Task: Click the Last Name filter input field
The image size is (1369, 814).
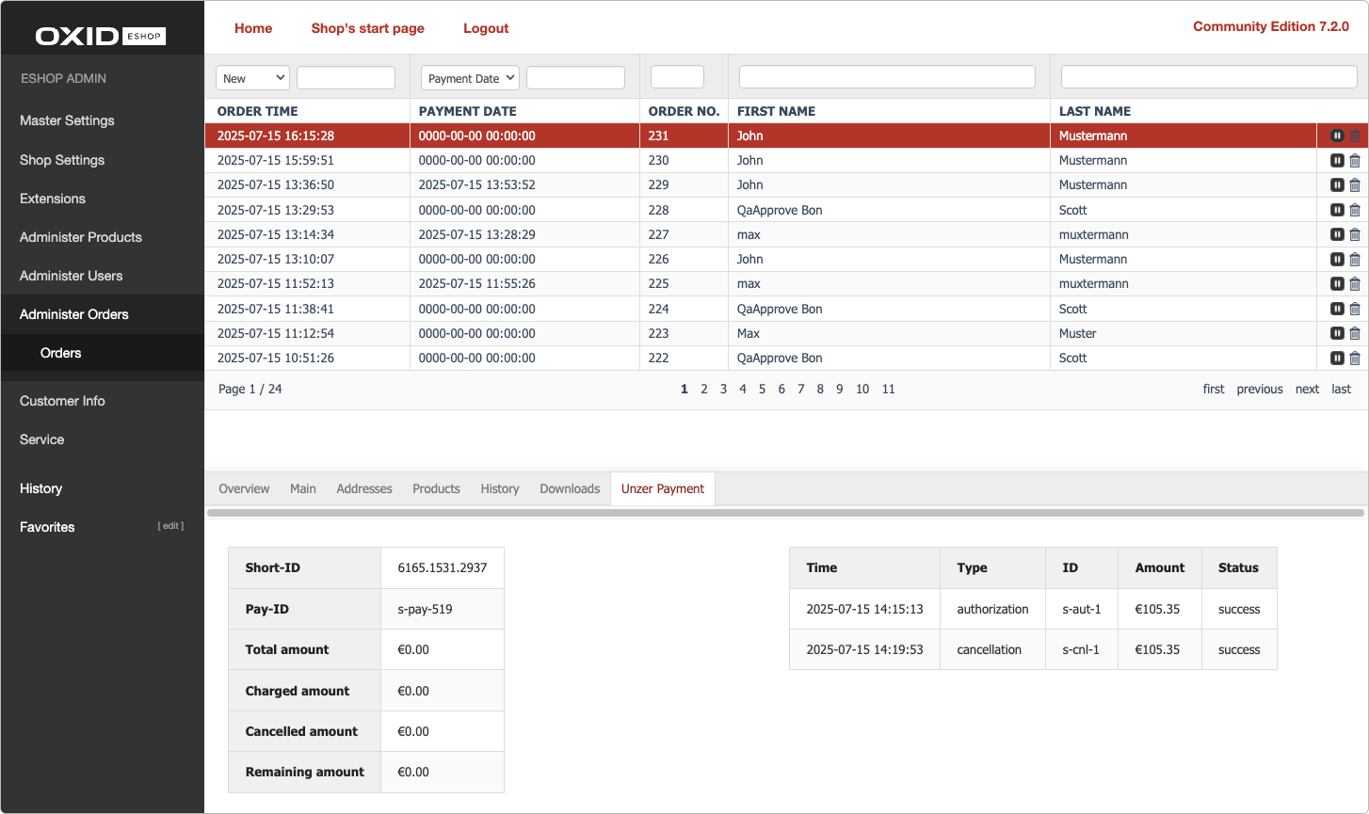Action: 1208,77
